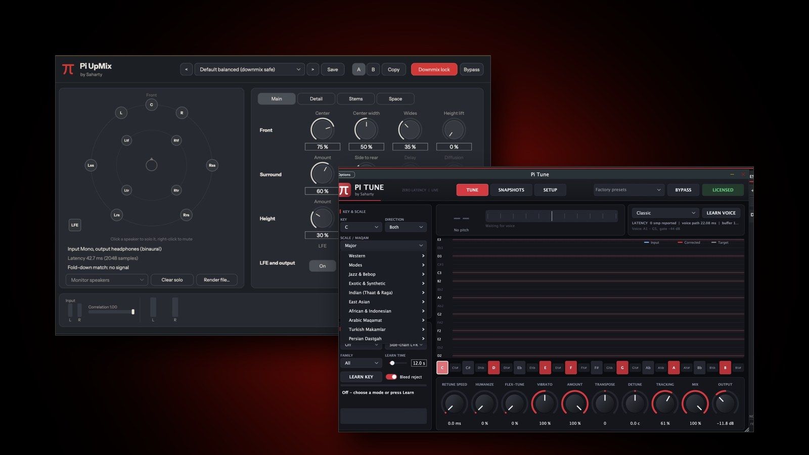
Task: Open the Monitor speakers dropdown
Action: [107, 280]
